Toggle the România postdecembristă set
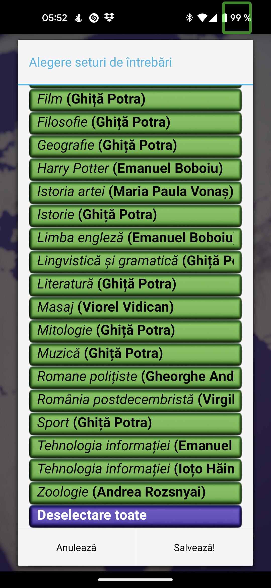Screen dimensions: 271x588 pos(135,400)
